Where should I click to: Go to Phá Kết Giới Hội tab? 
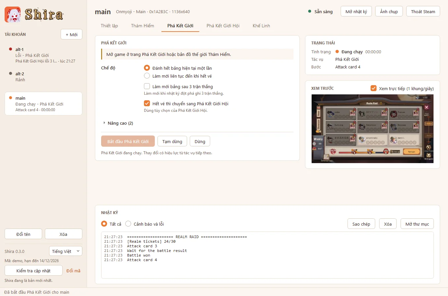(223, 26)
